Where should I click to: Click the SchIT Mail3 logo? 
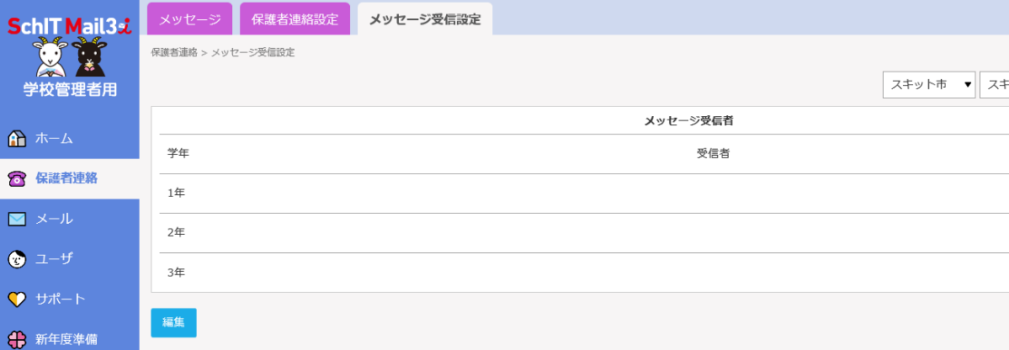tap(69, 25)
